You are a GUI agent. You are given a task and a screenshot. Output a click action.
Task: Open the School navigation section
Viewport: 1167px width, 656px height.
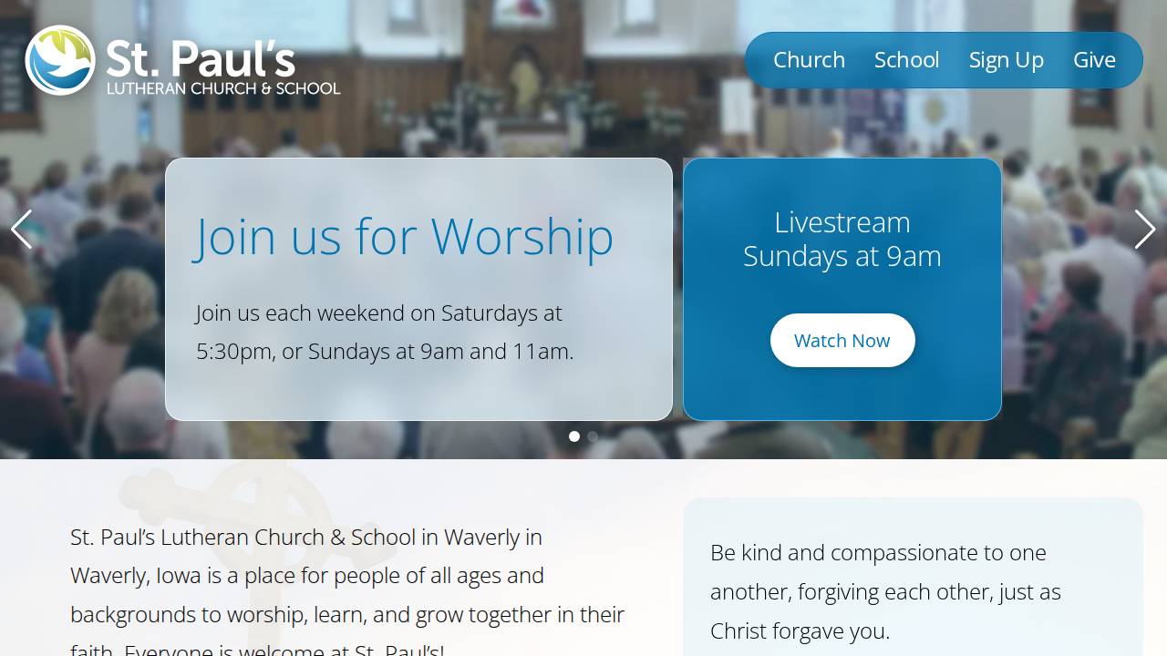(x=906, y=59)
